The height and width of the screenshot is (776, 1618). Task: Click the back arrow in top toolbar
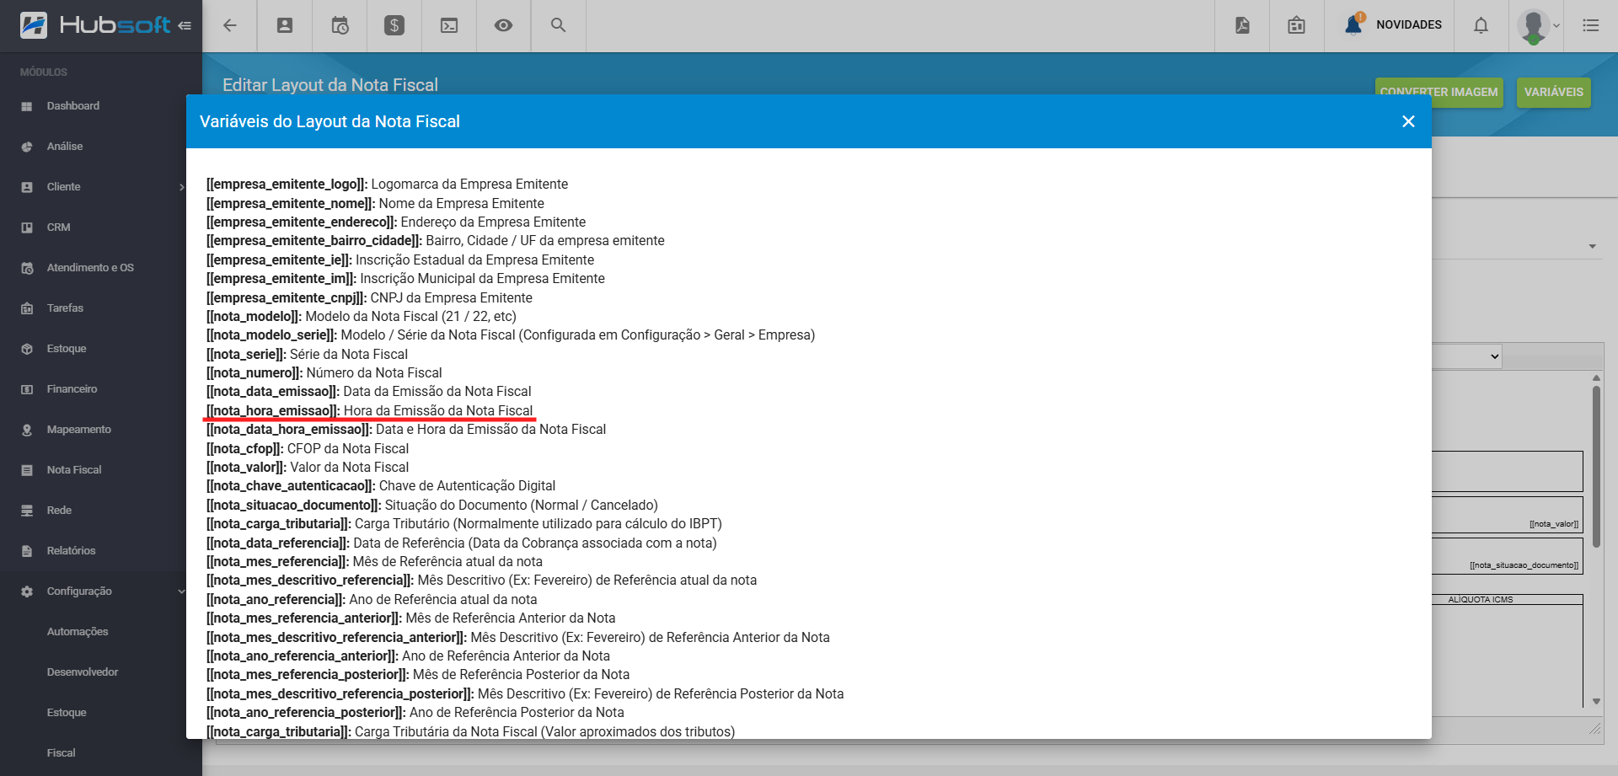229,25
